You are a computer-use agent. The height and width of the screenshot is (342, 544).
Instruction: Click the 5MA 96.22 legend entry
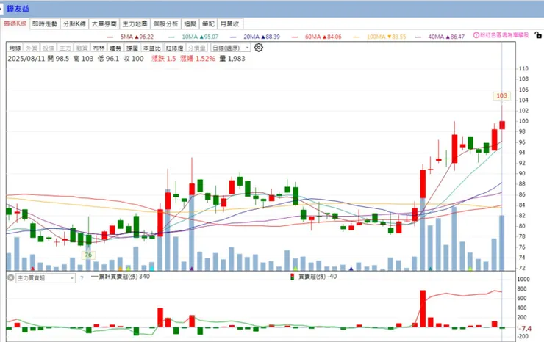(x=130, y=37)
